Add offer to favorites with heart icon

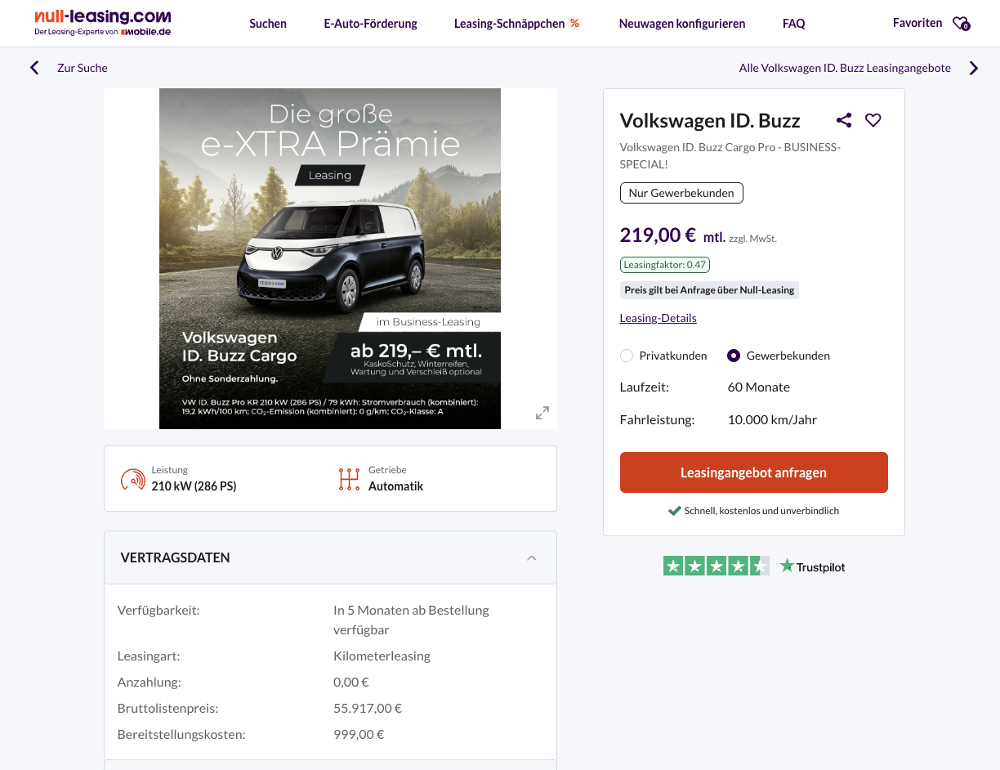pyautogui.click(x=873, y=120)
